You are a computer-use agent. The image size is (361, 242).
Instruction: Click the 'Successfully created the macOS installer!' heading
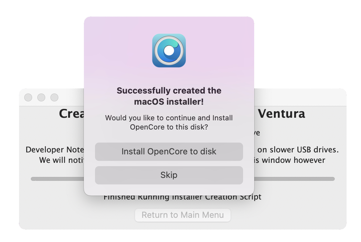click(169, 96)
